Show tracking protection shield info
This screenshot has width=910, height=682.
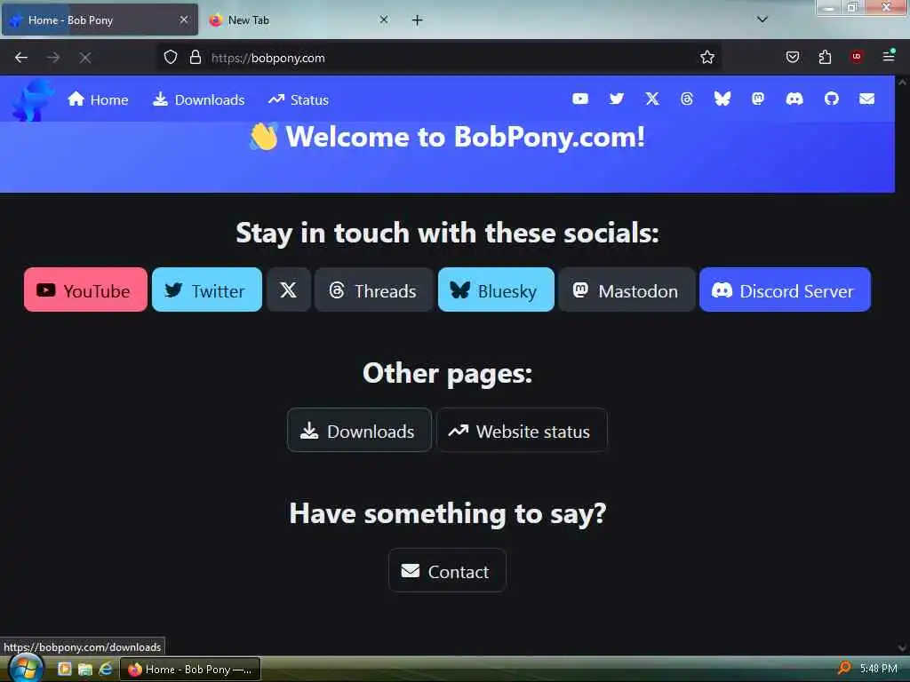170,58
